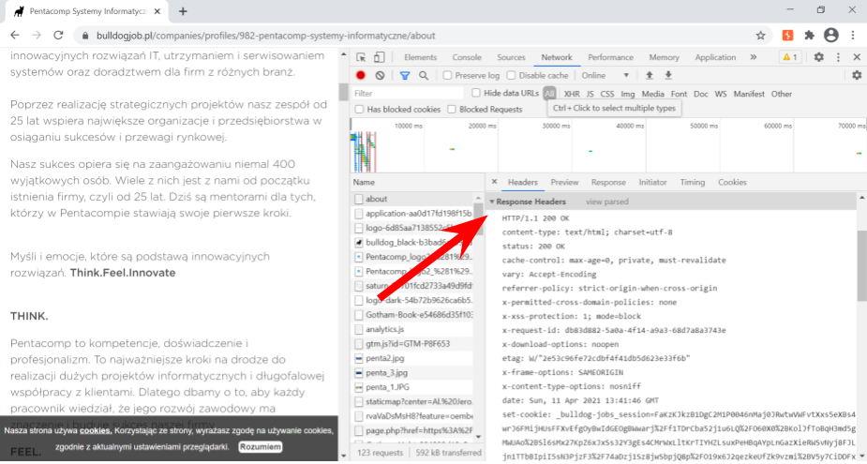867x464 pixels.
Task: Check the Blocked Requests filter
Action: tap(452, 110)
